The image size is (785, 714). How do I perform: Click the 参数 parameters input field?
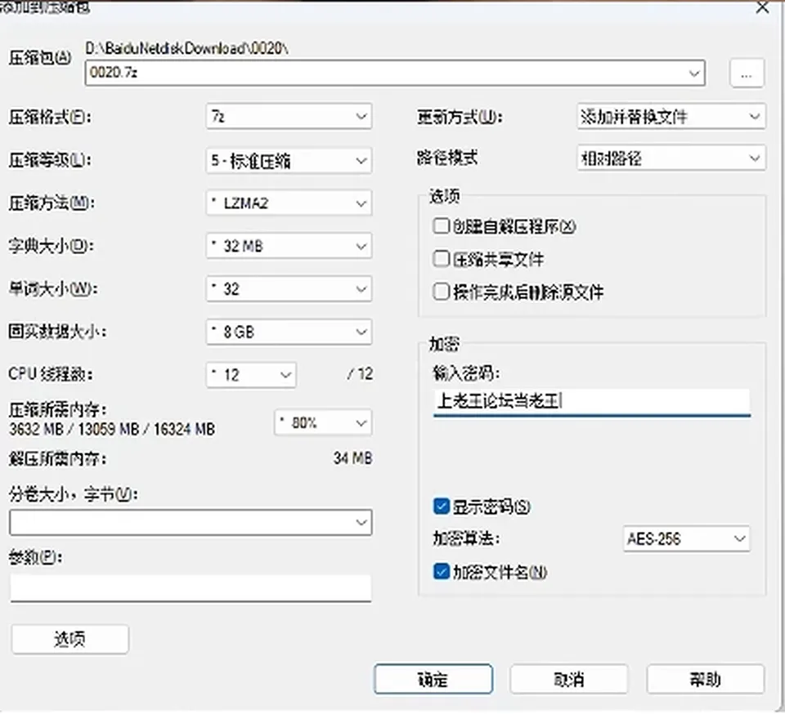click(x=191, y=588)
